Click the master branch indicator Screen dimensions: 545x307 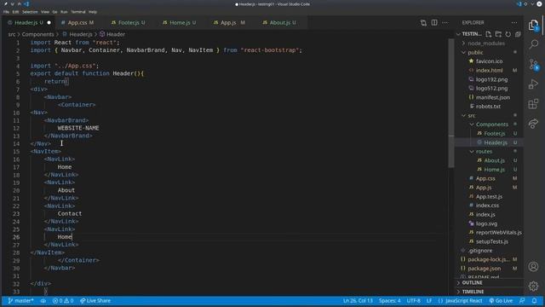click(x=20, y=301)
